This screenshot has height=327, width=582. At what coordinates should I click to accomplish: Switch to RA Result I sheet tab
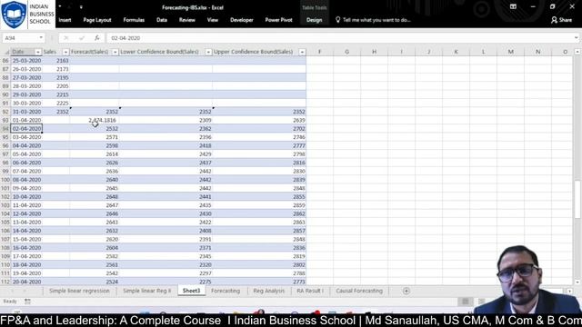pyautogui.click(x=310, y=291)
